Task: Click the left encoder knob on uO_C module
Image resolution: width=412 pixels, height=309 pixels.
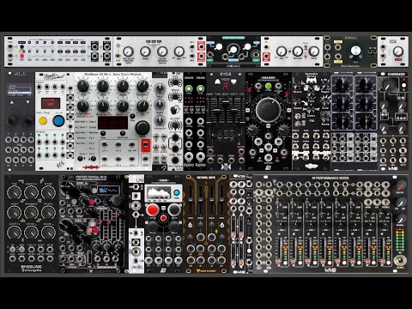Action: [11, 121]
